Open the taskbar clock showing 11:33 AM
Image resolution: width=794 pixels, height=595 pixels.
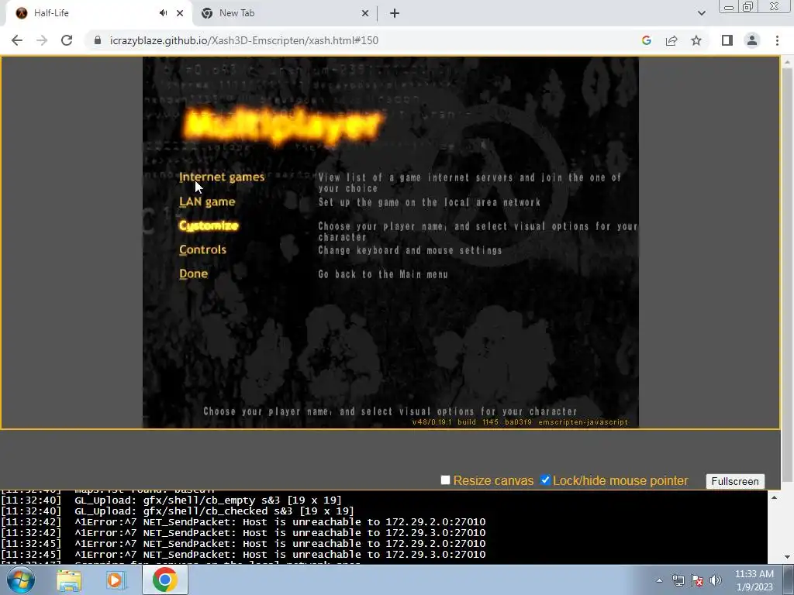754,580
